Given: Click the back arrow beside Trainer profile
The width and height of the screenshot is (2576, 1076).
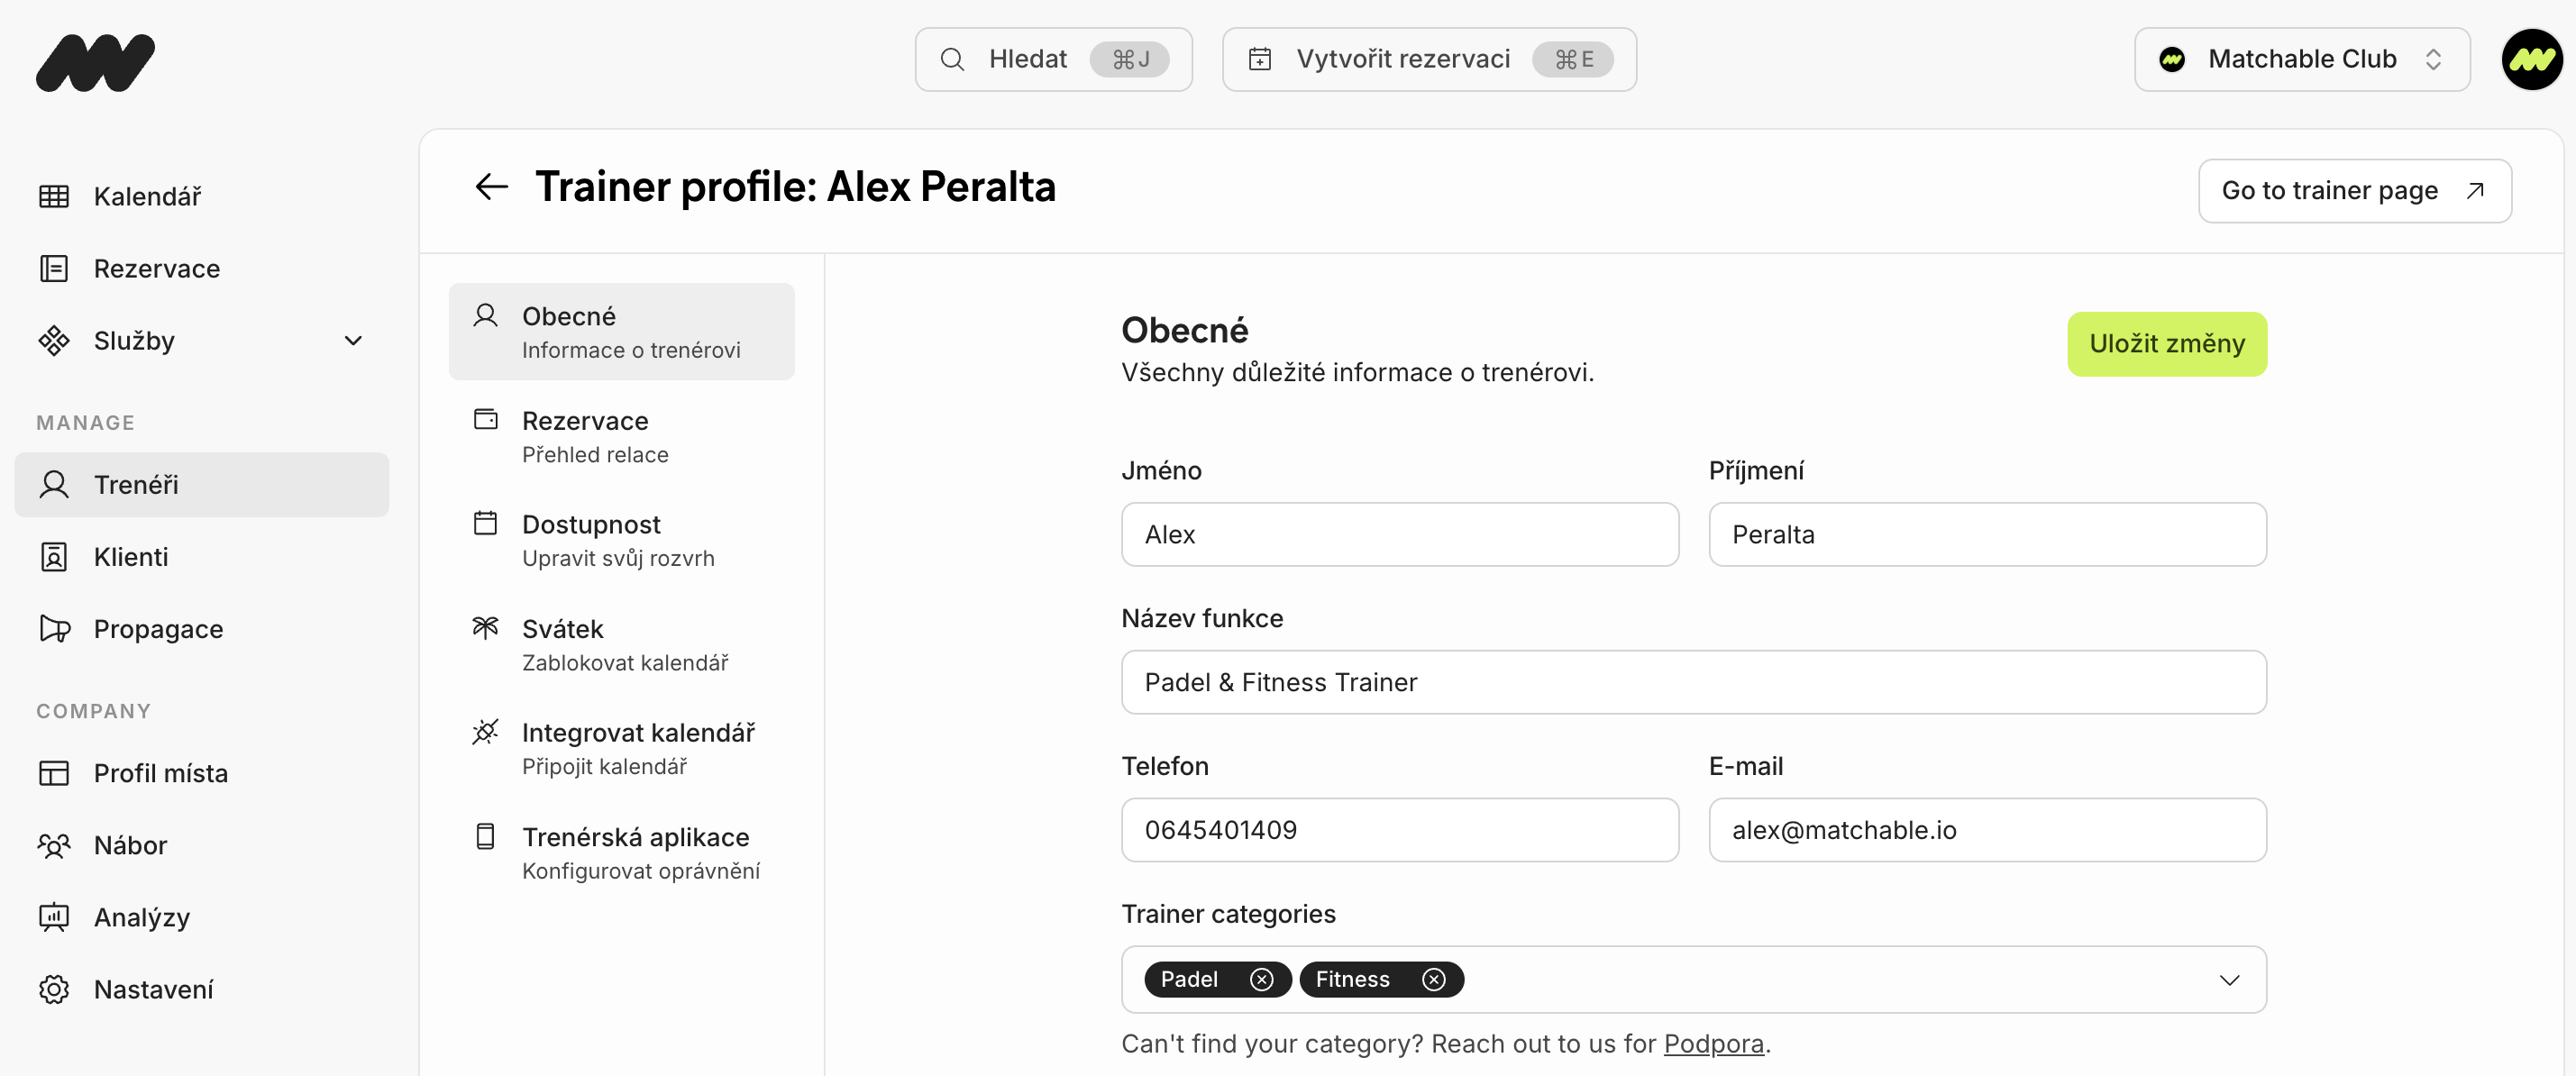Looking at the screenshot, I should click(x=491, y=187).
